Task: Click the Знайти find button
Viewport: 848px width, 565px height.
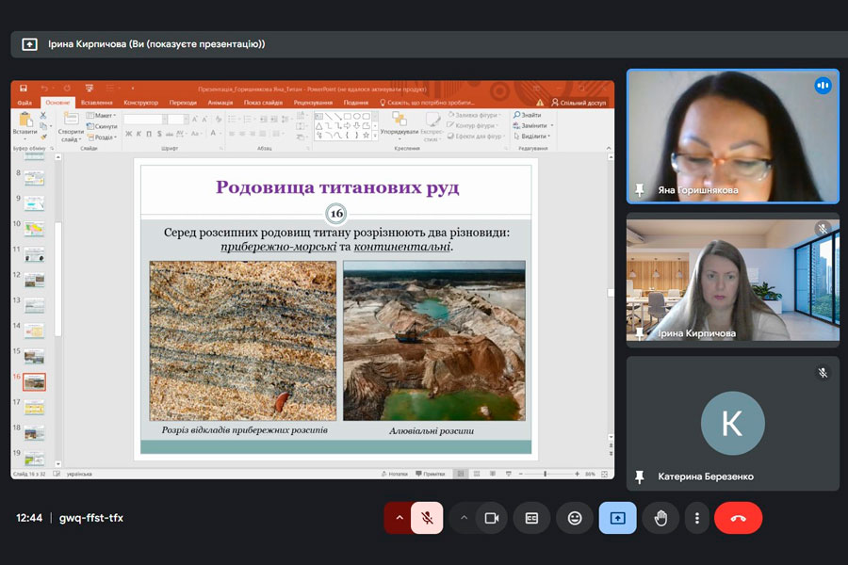Action: coord(529,115)
